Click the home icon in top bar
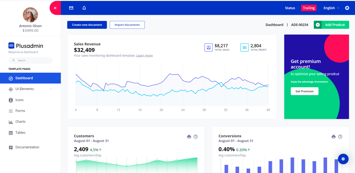 point(347,8)
